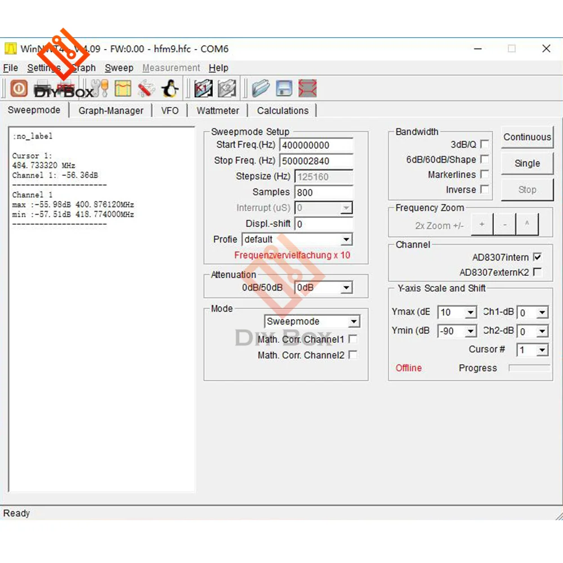Image resolution: width=563 pixels, height=563 pixels.
Task: Click the red arrows fit-width icon
Action: point(308,89)
